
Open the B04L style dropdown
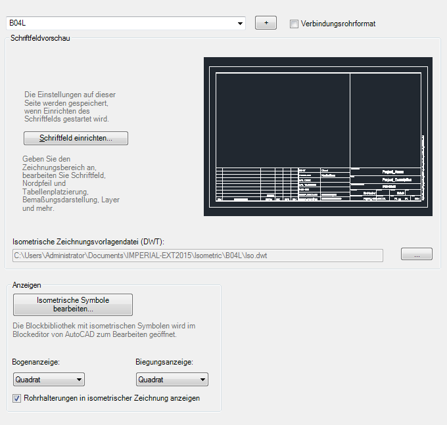126,23
